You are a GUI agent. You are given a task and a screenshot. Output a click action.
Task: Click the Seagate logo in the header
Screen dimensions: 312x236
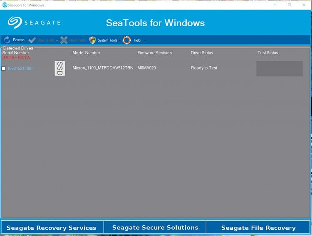(x=34, y=22)
